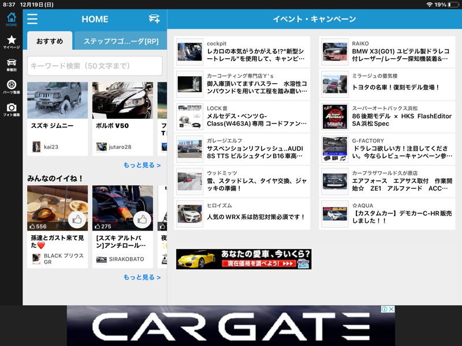Open 車種別 car icon in sidebar

click(11, 65)
